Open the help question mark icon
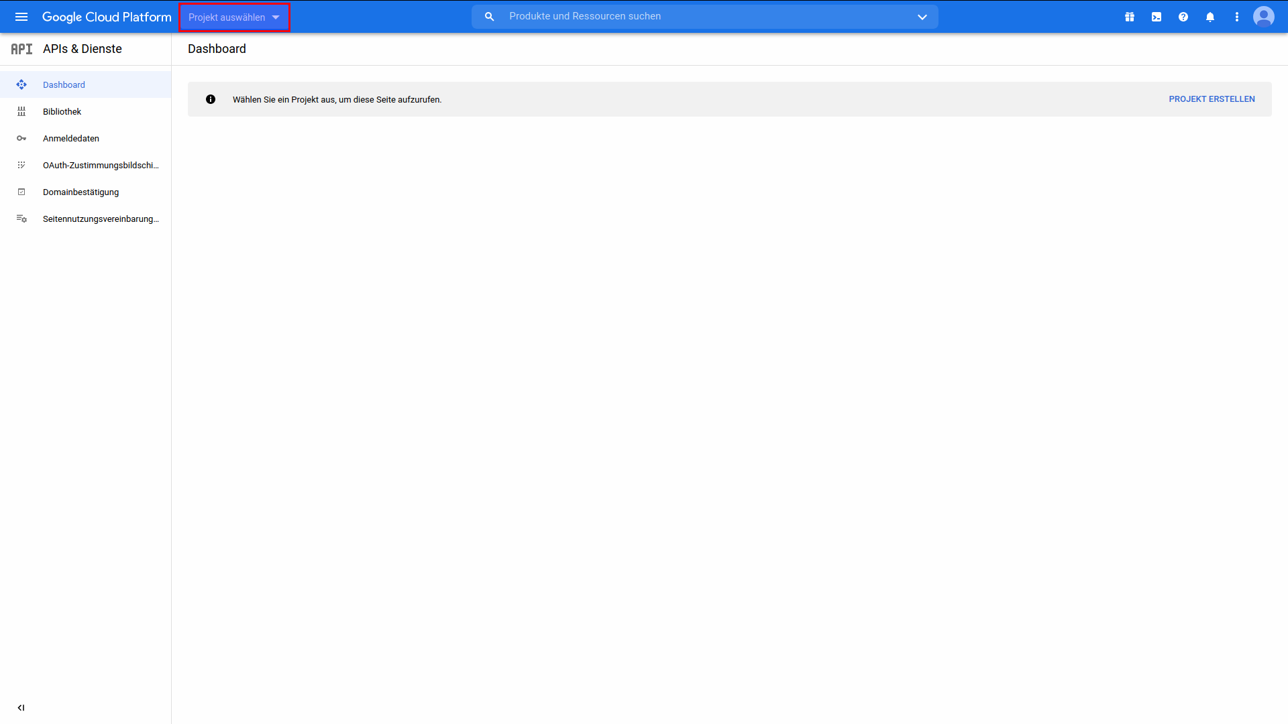 (x=1183, y=17)
